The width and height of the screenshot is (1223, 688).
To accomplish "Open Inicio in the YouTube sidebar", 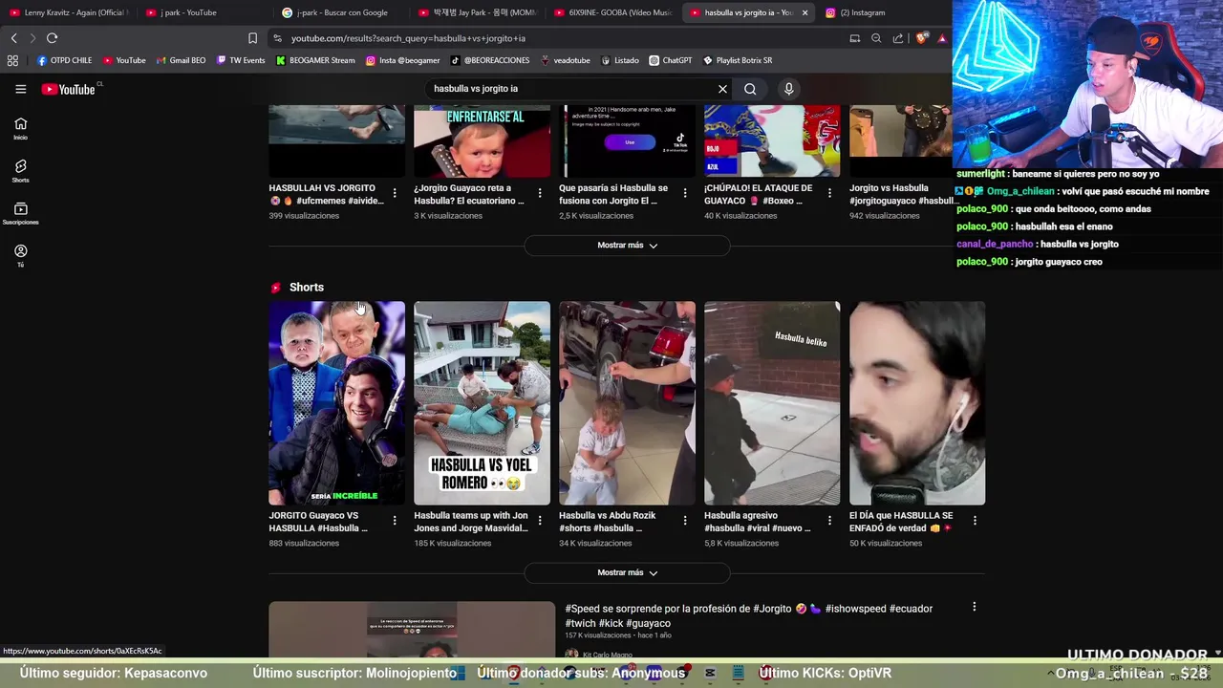I will pyautogui.click(x=20, y=128).
